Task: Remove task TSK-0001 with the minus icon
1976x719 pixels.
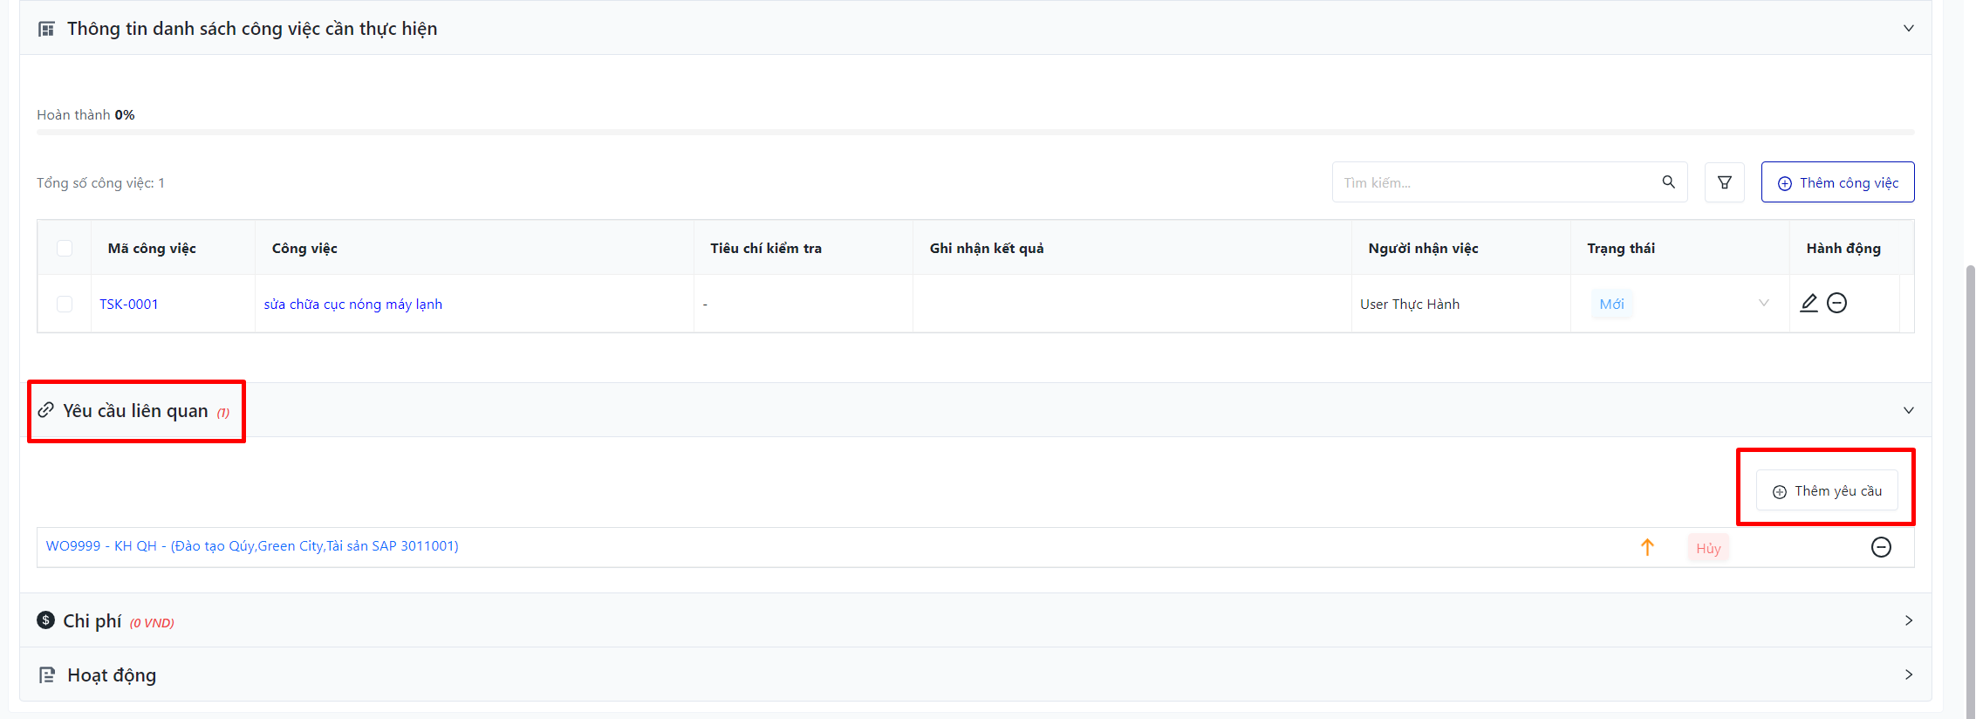Action: click(x=1836, y=303)
